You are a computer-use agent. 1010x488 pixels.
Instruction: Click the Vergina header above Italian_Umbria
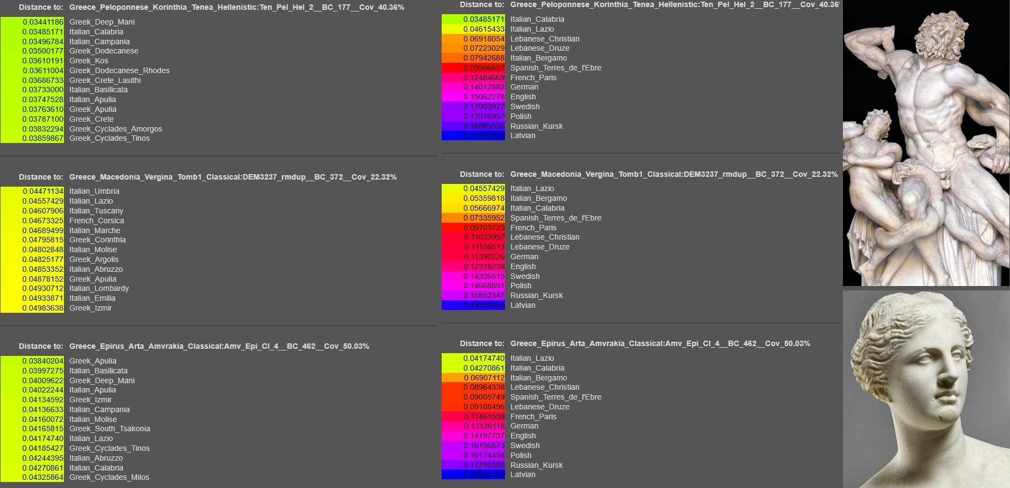(233, 177)
